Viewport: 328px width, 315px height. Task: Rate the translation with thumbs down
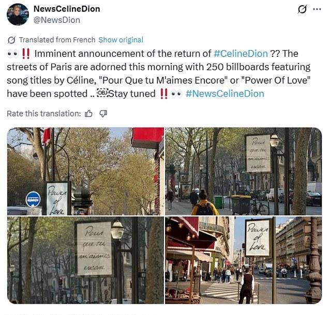103,114
